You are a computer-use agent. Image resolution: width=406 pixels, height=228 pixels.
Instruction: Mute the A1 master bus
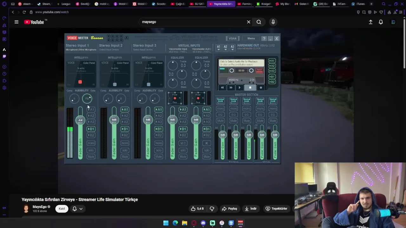tap(220, 121)
